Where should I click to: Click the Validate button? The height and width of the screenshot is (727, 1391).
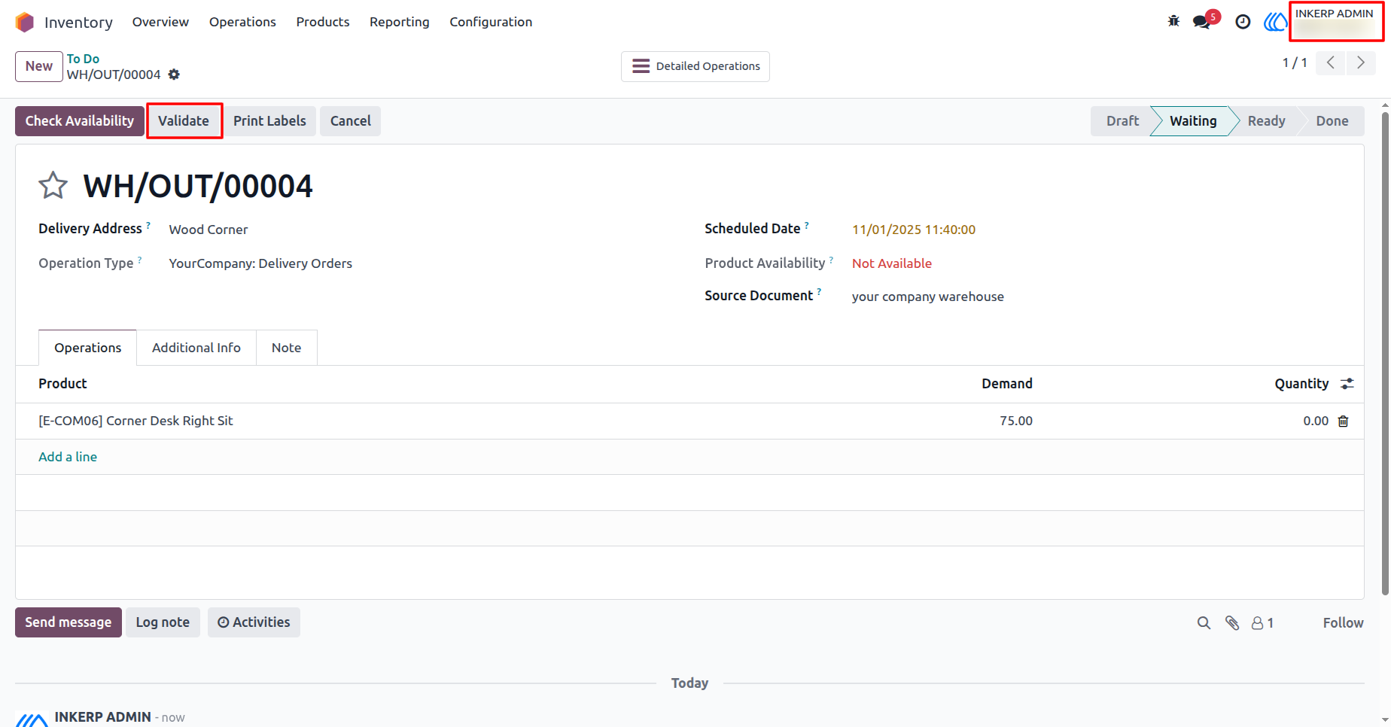coord(184,121)
